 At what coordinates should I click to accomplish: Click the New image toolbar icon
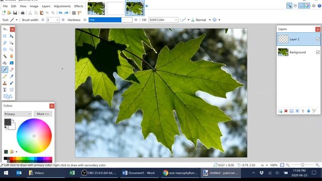(4, 13)
